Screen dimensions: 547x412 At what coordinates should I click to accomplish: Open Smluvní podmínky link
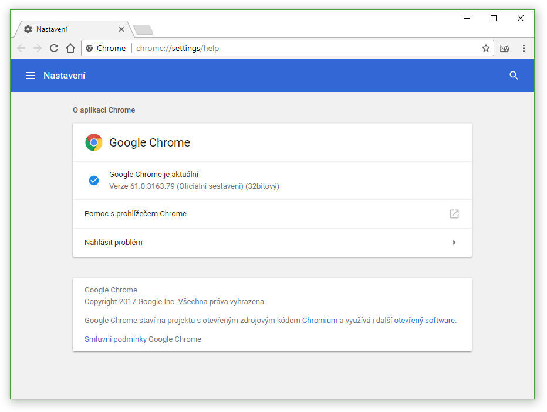pyautogui.click(x=116, y=339)
